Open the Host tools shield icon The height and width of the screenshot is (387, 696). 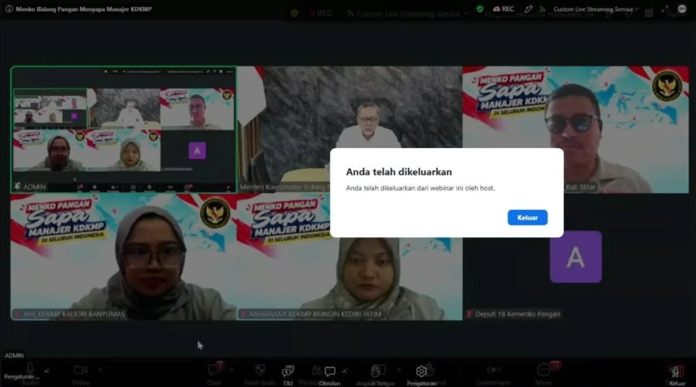(x=260, y=370)
